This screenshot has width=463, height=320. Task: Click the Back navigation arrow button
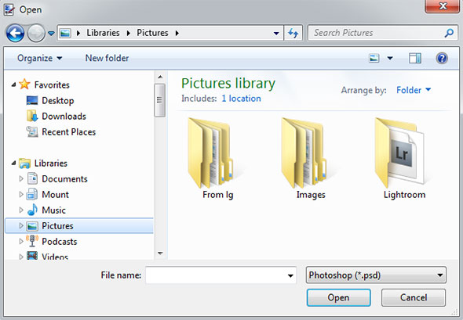[x=15, y=33]
